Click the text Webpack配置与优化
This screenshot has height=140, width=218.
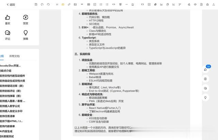point(101,74)
